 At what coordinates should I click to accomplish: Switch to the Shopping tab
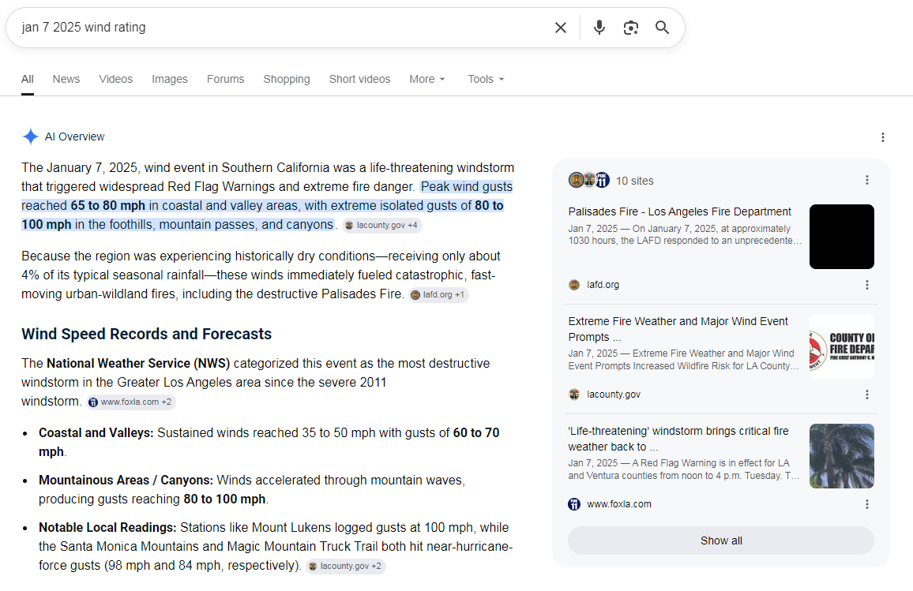click(x=287, y=79)
